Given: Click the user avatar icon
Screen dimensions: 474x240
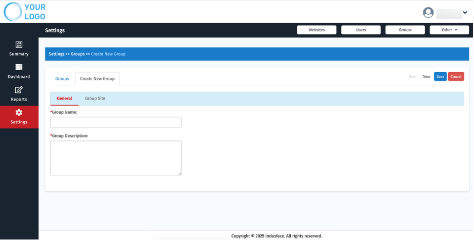Looking at the screenshot, I should coord(428,13).
